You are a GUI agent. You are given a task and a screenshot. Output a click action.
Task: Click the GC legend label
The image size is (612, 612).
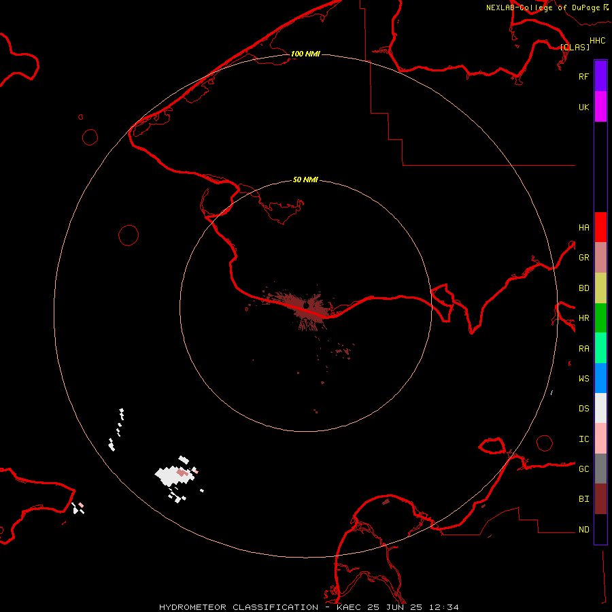(583, 469)
